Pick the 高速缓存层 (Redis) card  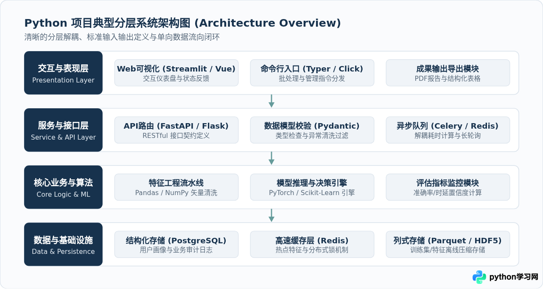(x=312, y=244)
